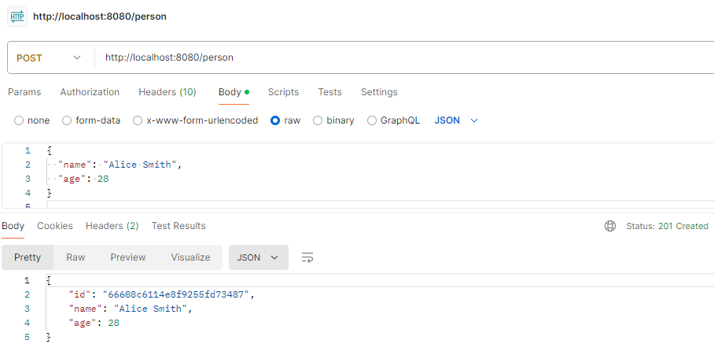Select the form-data radio option
The image size is (714, 359).
tap(67, 120)
